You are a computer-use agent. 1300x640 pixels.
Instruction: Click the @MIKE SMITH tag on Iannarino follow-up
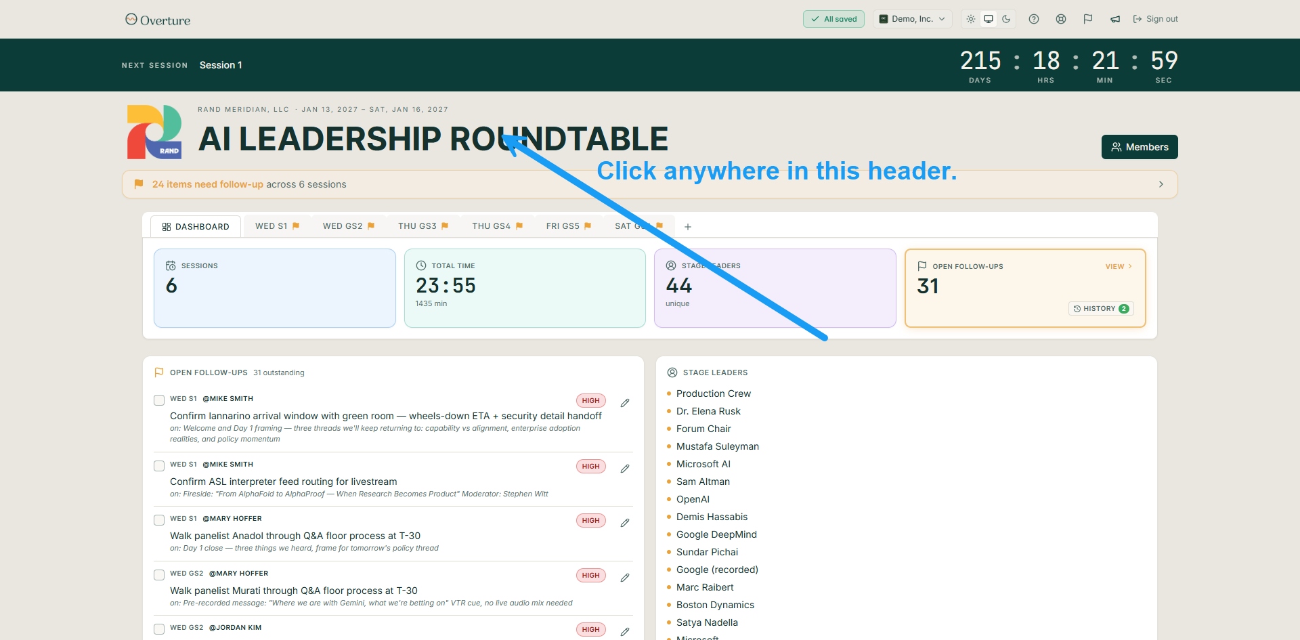pos(228,399)
